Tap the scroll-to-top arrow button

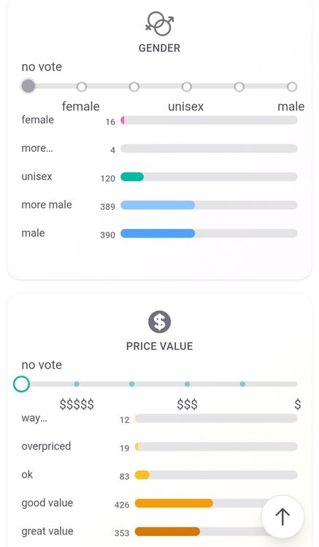coord(283,516)
